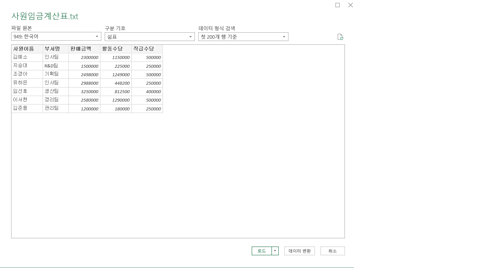Open the 파일 원본 encoding dropdown
The height and width of the screenshot is (268, 489).
coord(56,36)
